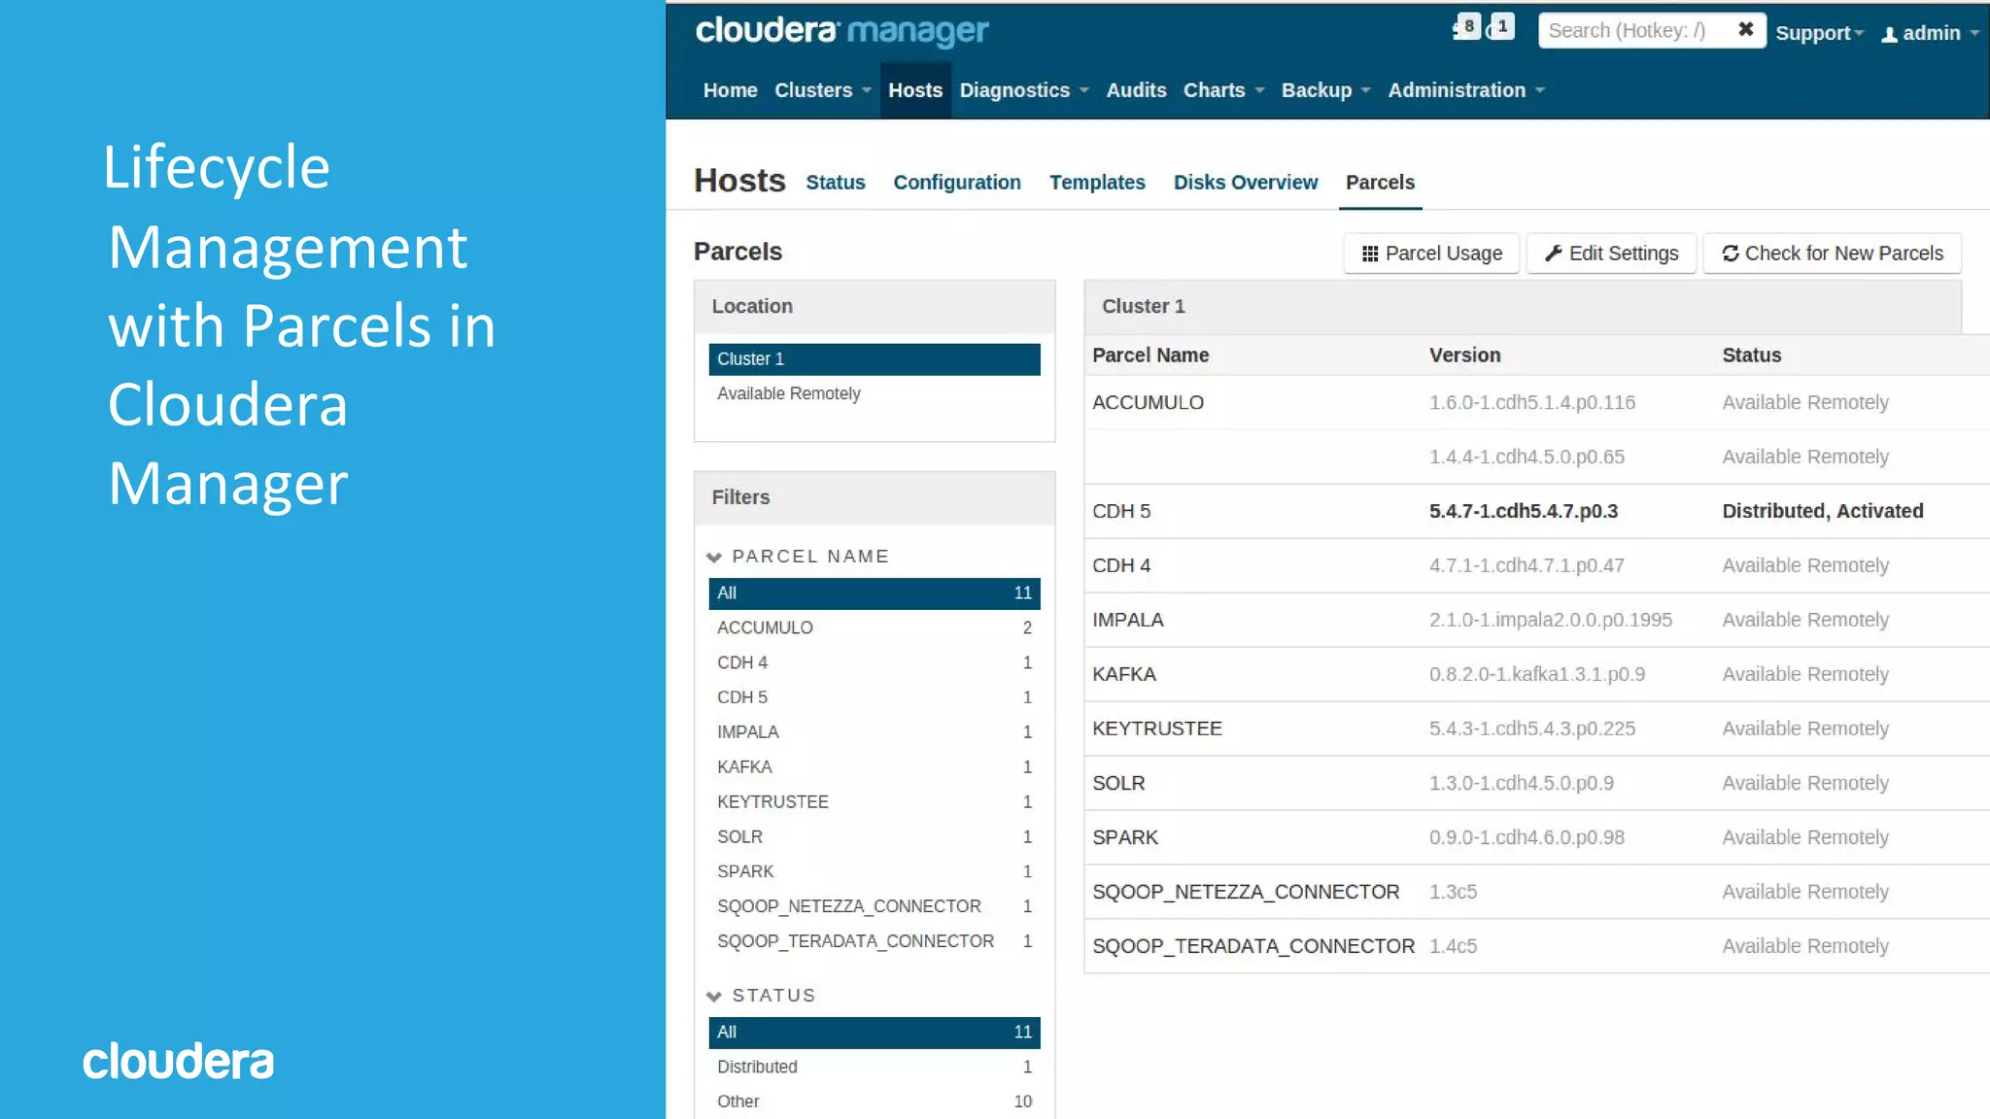This screenshot has height=1119, width=1990.
Task: Clear the search box with X
Action: [1745, 29]
